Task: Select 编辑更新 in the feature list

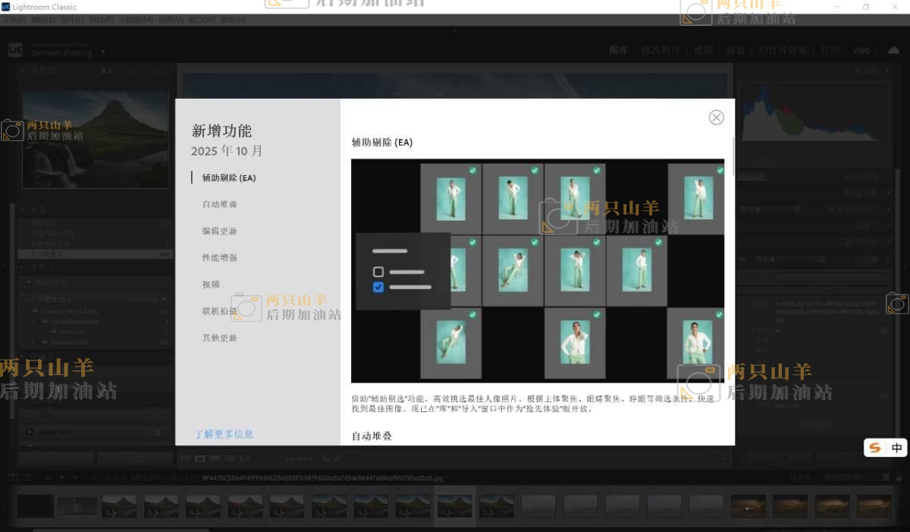Action: pos(219,231)
